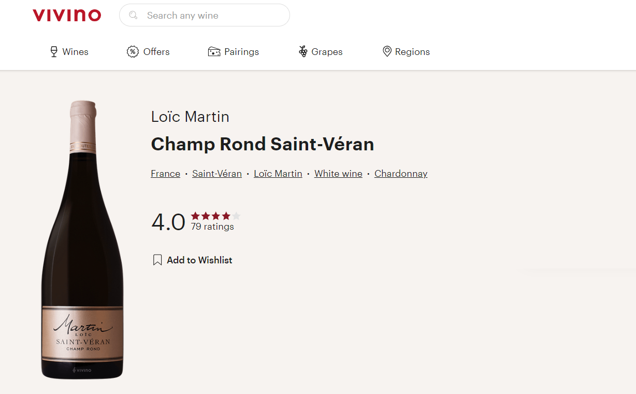The width and height of the screenshot is (636, 394).
Task: Click the wine glass icon
Action: pos(54,52)
